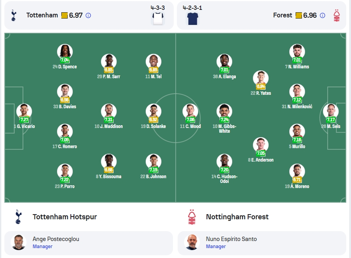Click the Nottingham Forest team name heading
The height and width of the screenshot is (258, 351).
pos(237,217)
